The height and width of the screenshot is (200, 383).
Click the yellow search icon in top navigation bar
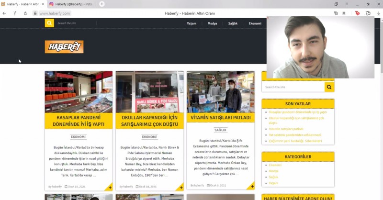click(x=49, y=23)
